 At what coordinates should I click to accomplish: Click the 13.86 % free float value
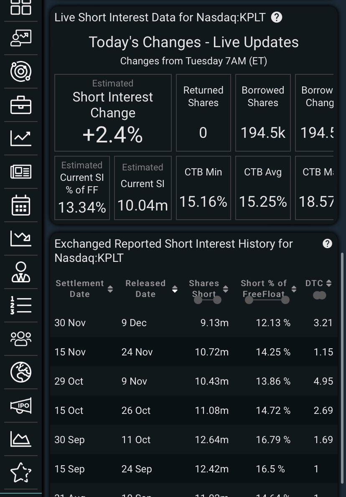click(x=273, y=381)
